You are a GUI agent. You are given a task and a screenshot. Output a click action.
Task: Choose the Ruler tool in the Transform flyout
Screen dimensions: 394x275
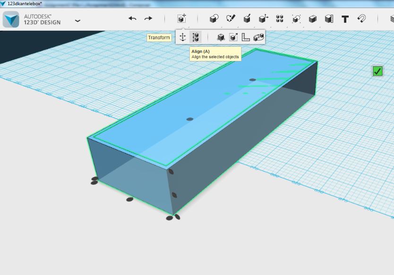[246, 37]
